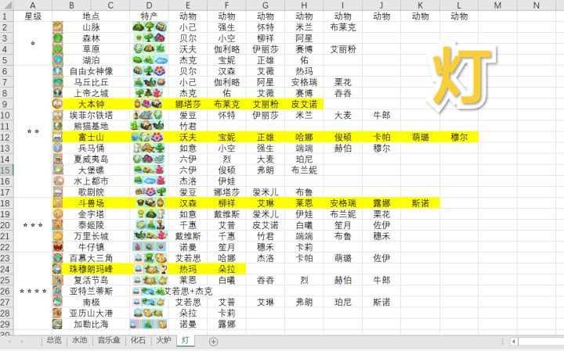Screen dimensions: 564x351
Task: Select the 大本钟 cell
Action: tap(91, 104)
